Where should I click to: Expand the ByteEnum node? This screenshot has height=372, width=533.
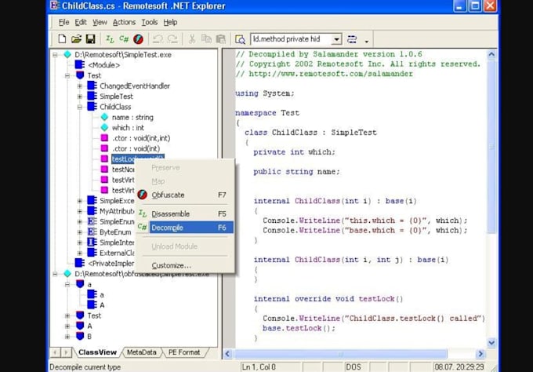point(79,232)
